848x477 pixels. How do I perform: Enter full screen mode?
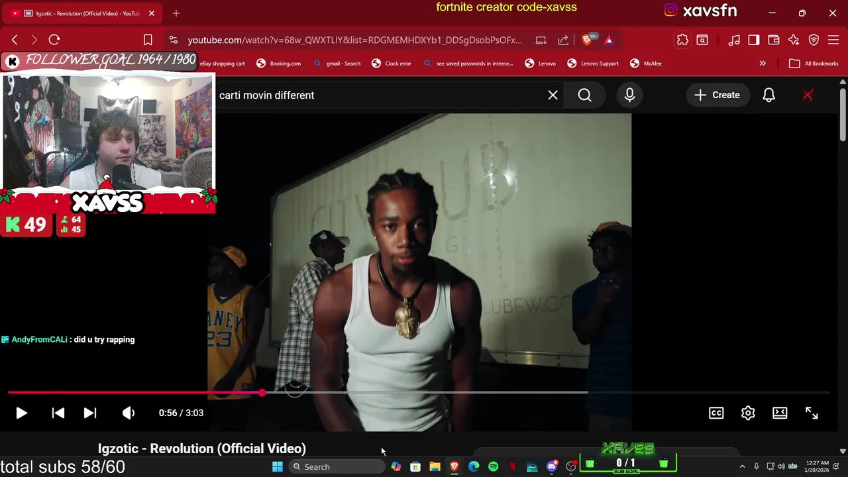point(812,413)
